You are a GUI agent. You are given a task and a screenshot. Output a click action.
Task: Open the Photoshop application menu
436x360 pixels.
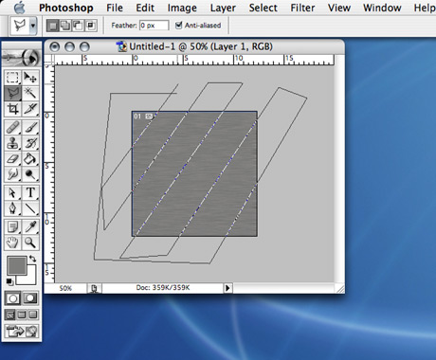coord(66,8)
